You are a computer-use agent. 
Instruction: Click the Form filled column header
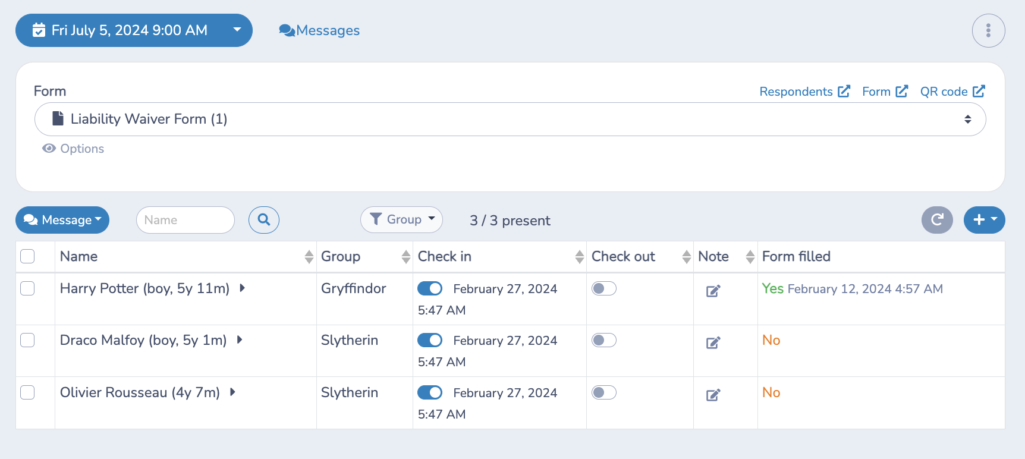[796, 256]
